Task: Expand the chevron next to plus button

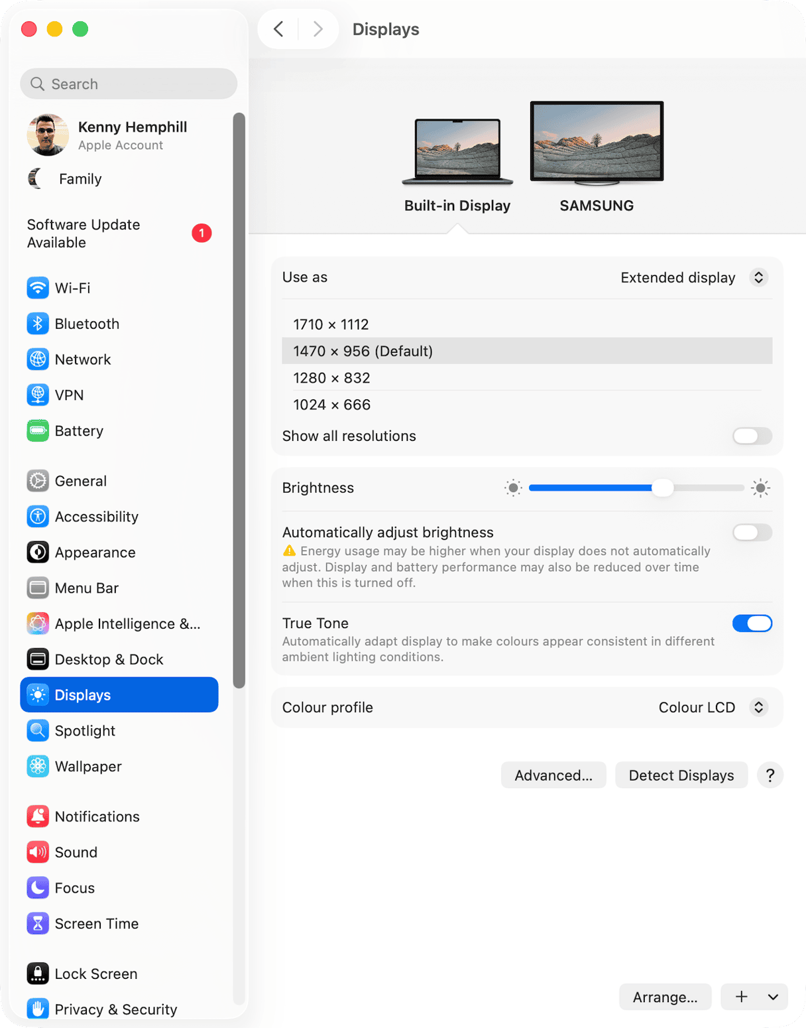Action: click(x=773, y=997)
